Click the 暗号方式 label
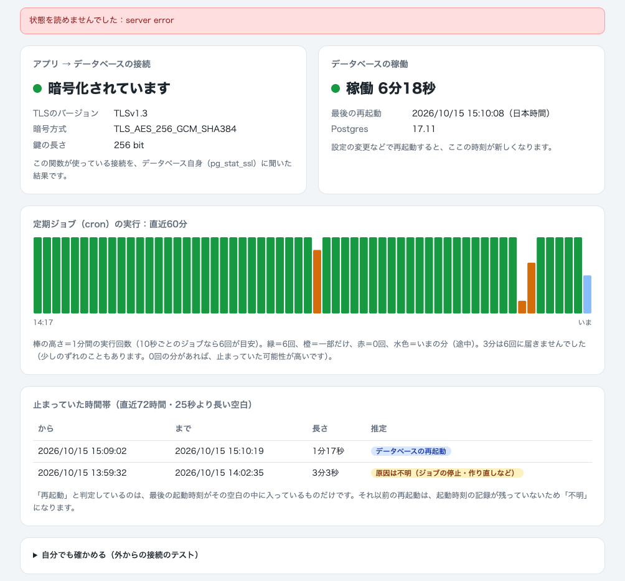625x581 pixels. pyautogui.click(x=50, y=129)
